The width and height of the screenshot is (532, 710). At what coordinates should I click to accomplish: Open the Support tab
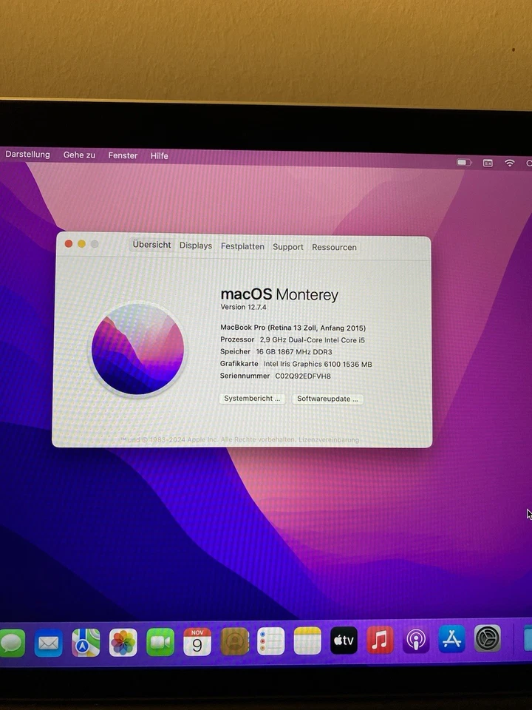287,247
